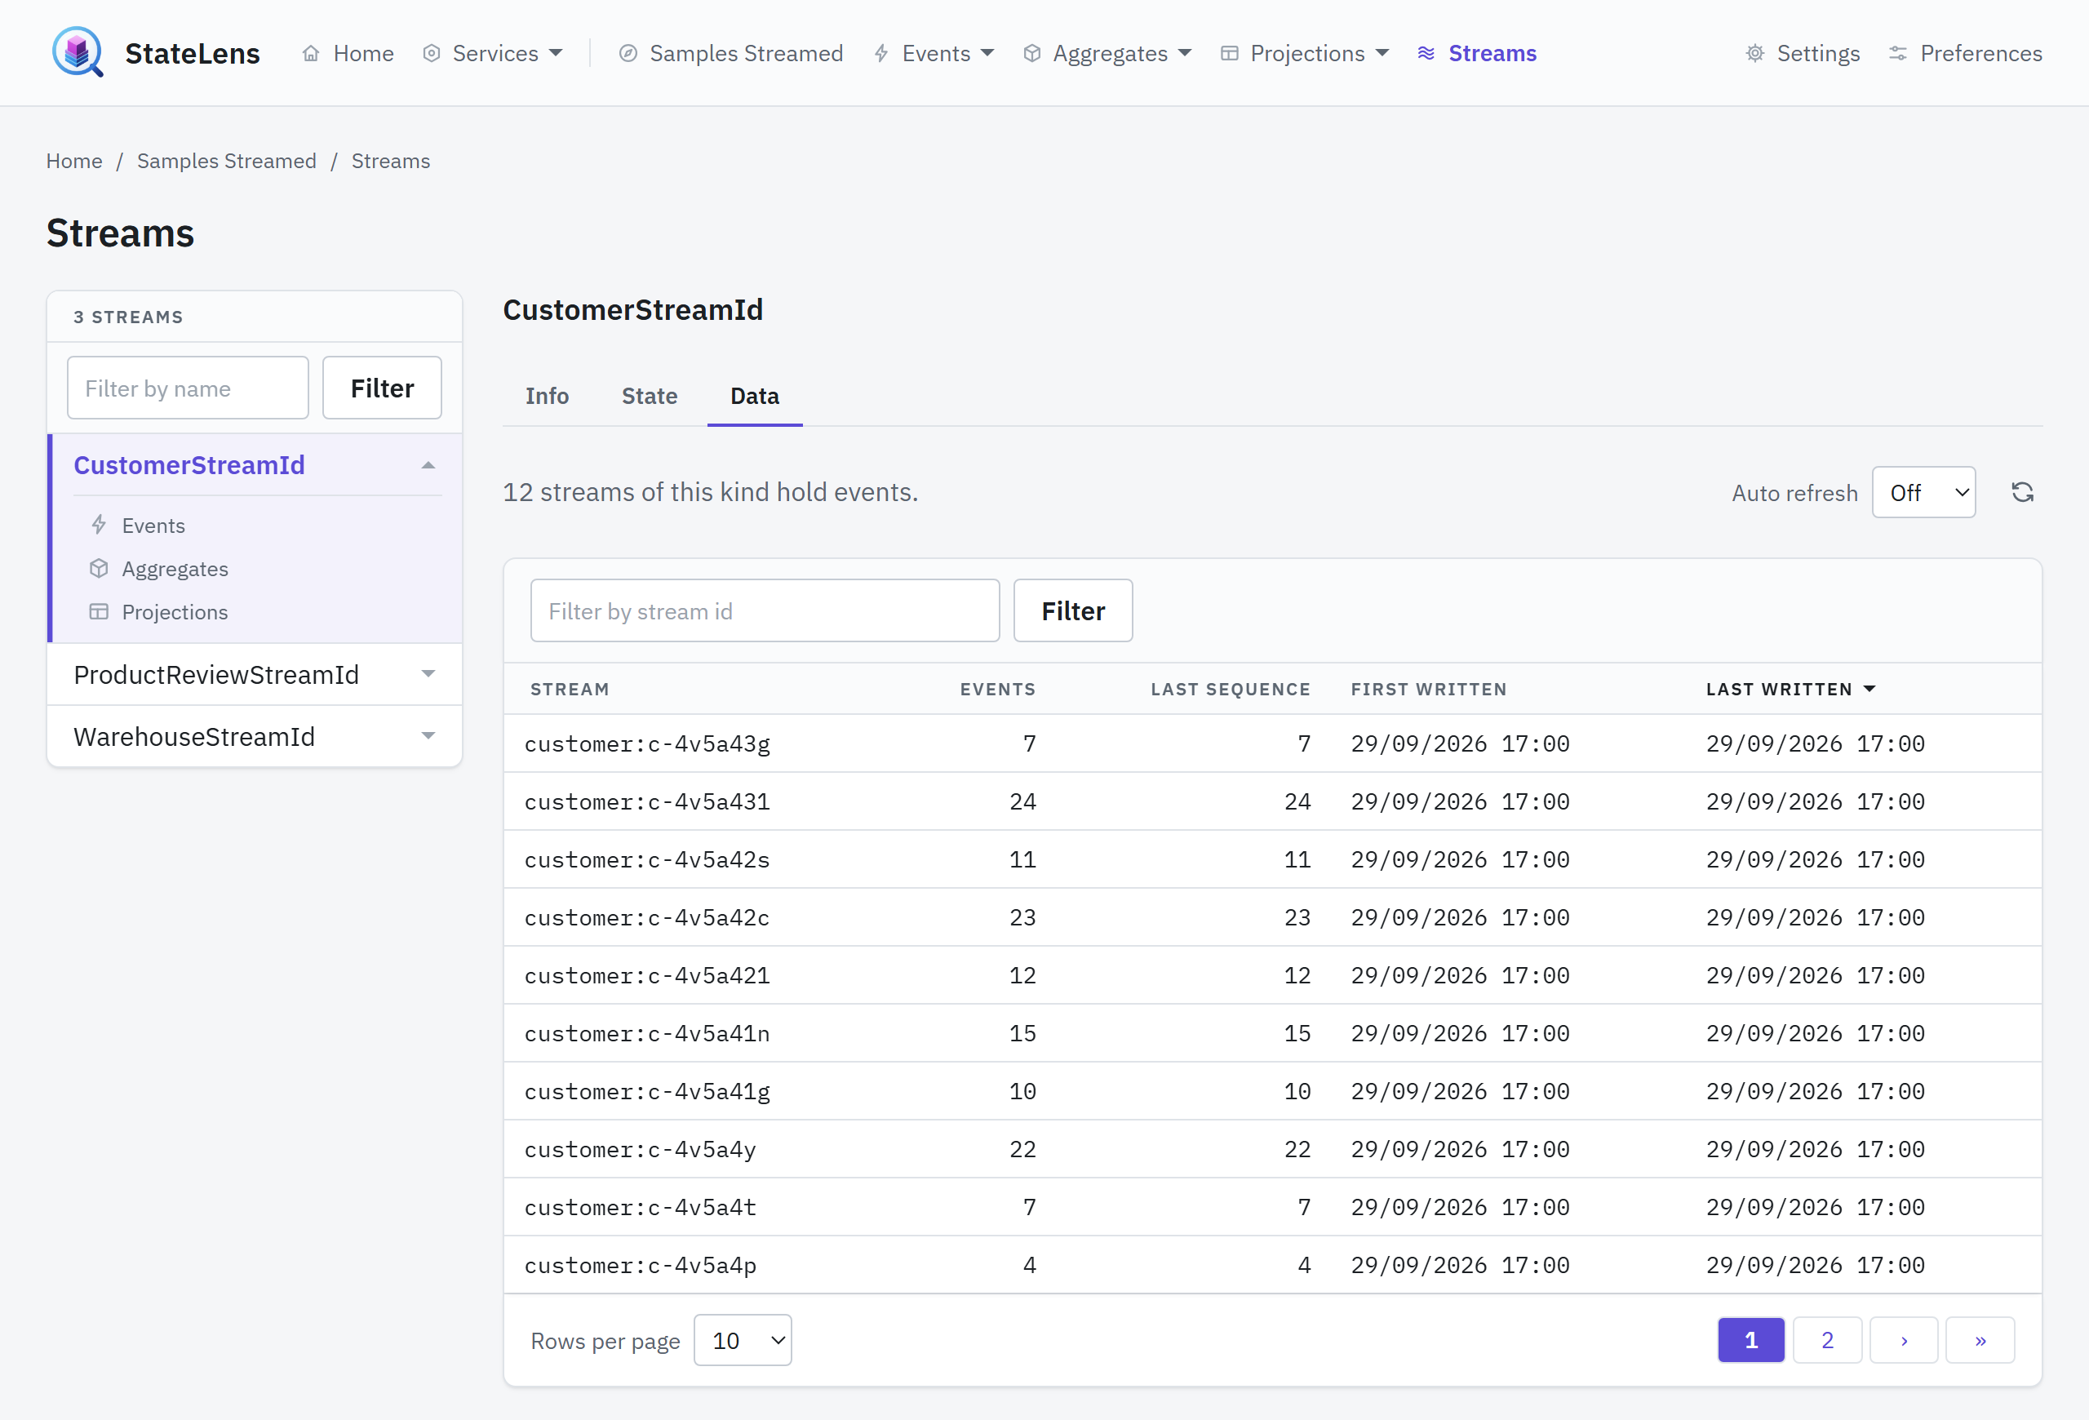Click the cube icon in sidebar Aggregates

pos(99,569)
